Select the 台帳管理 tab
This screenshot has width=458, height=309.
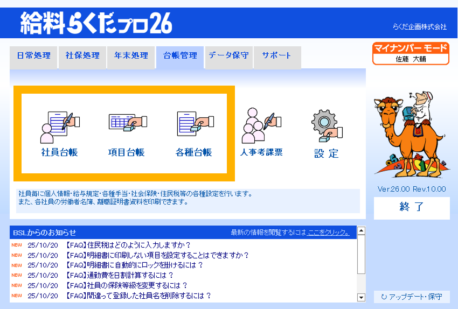180,56
